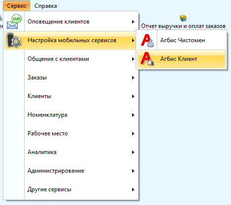Open the Другие сервисы menu entry

point(70,189)
